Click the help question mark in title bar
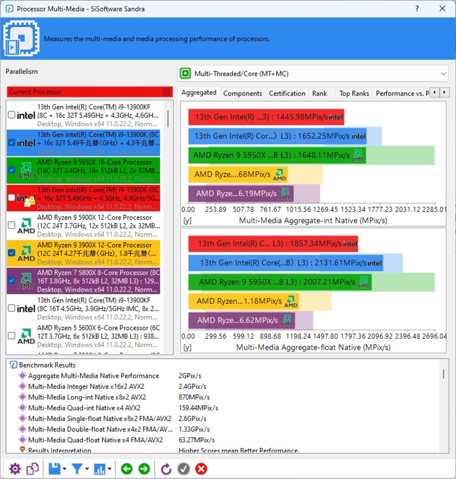 click(417, 9)
